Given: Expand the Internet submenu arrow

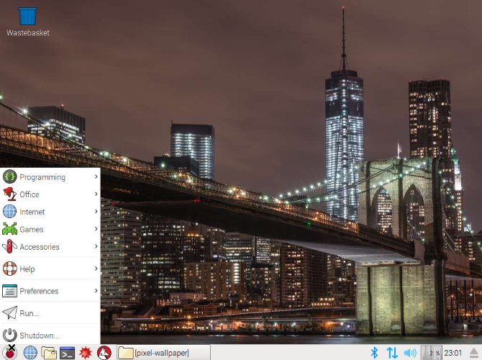Looking at the screenshot, I should [x=96, y=212].
